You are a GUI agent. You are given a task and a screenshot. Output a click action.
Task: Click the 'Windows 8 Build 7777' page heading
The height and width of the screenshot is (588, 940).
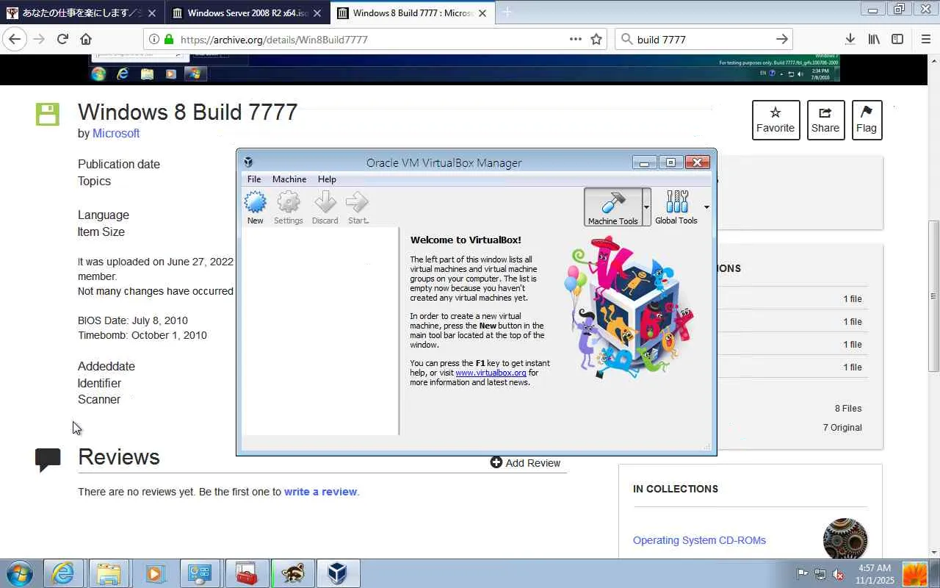pos(188,112)
